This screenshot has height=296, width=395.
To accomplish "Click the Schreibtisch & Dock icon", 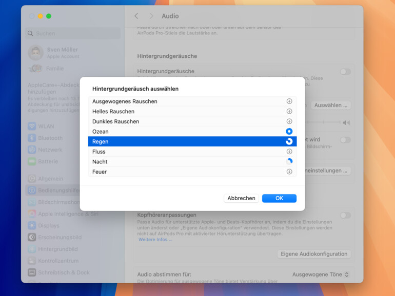I will (32, 272).
